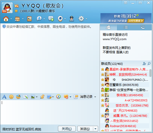Click the star badge beside 李纯信
153x133 pixels.
[x=103, y=95]
